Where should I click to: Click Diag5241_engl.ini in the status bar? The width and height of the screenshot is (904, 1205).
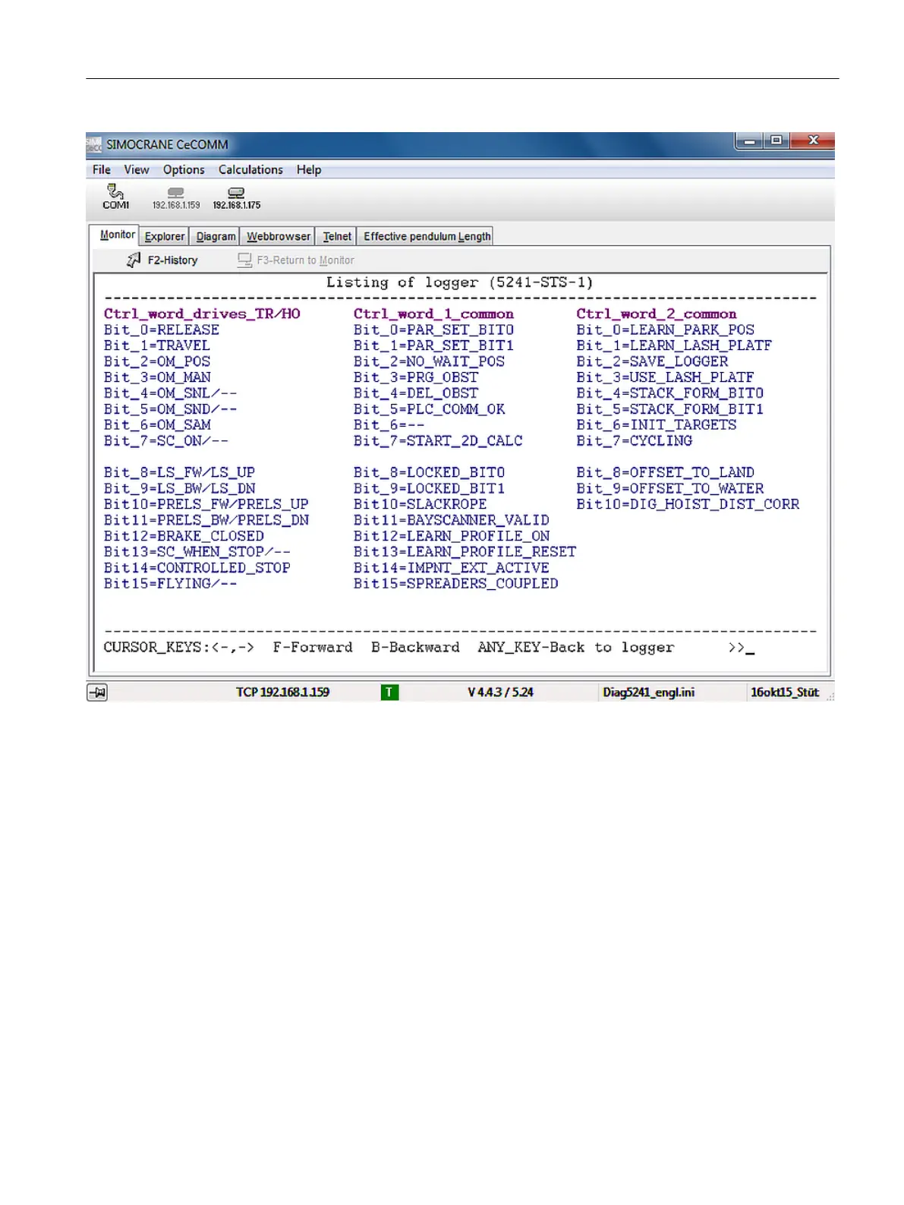point(649,692)
